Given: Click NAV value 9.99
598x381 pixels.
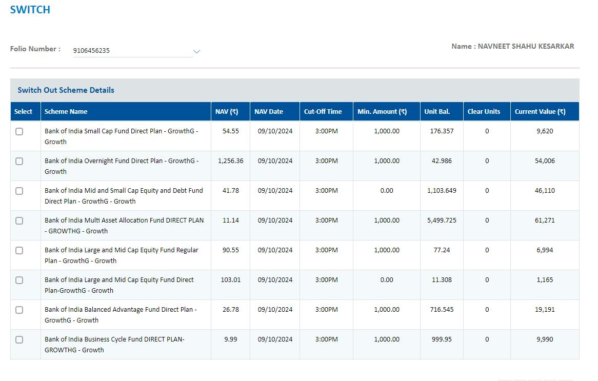Looking at the screenshot, I should [x=231, y=339].
